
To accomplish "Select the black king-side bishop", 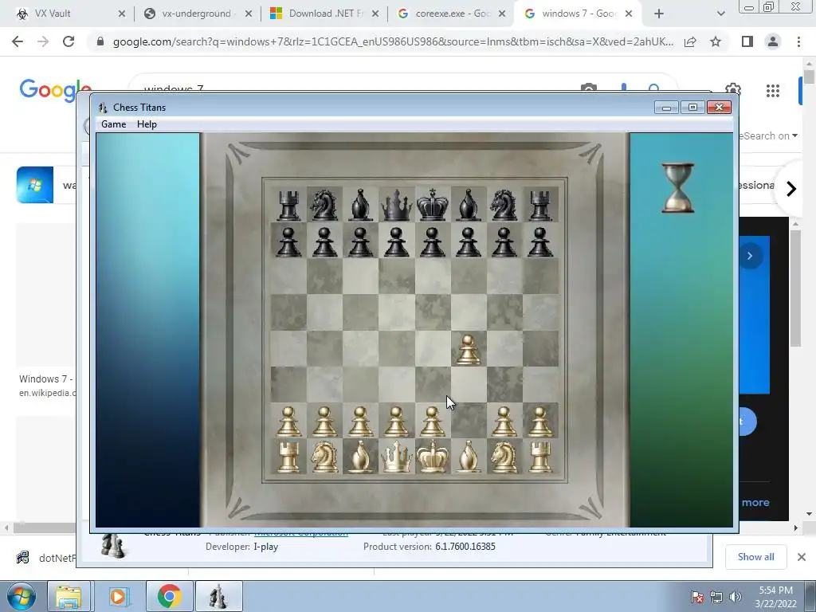I will pyautogui.click(x=469, y=205).
